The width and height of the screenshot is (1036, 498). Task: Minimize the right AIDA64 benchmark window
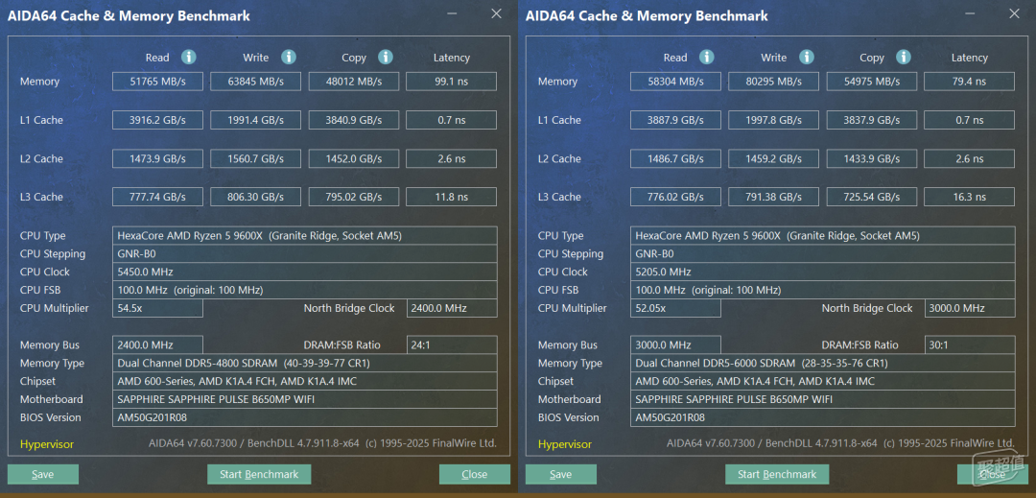pyautogui.click(x=970, y=13)
